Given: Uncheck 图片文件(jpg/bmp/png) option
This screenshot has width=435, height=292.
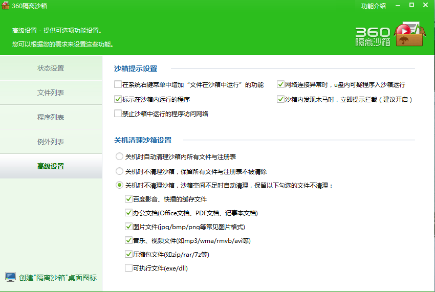Looking at the screenshot, I should pyautogui.click(x=128, y=227).
